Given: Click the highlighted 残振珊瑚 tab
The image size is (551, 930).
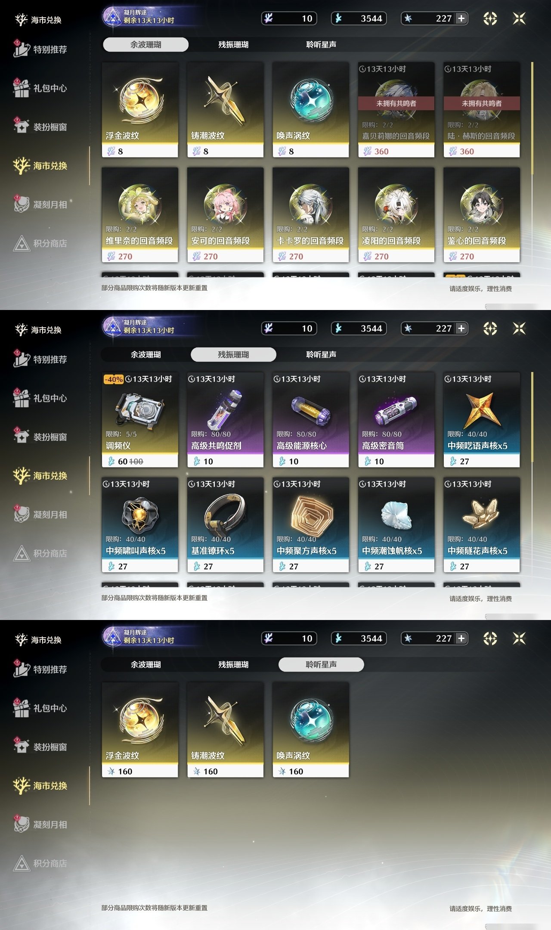Looking at the screenshot, I should pos(233,354).
